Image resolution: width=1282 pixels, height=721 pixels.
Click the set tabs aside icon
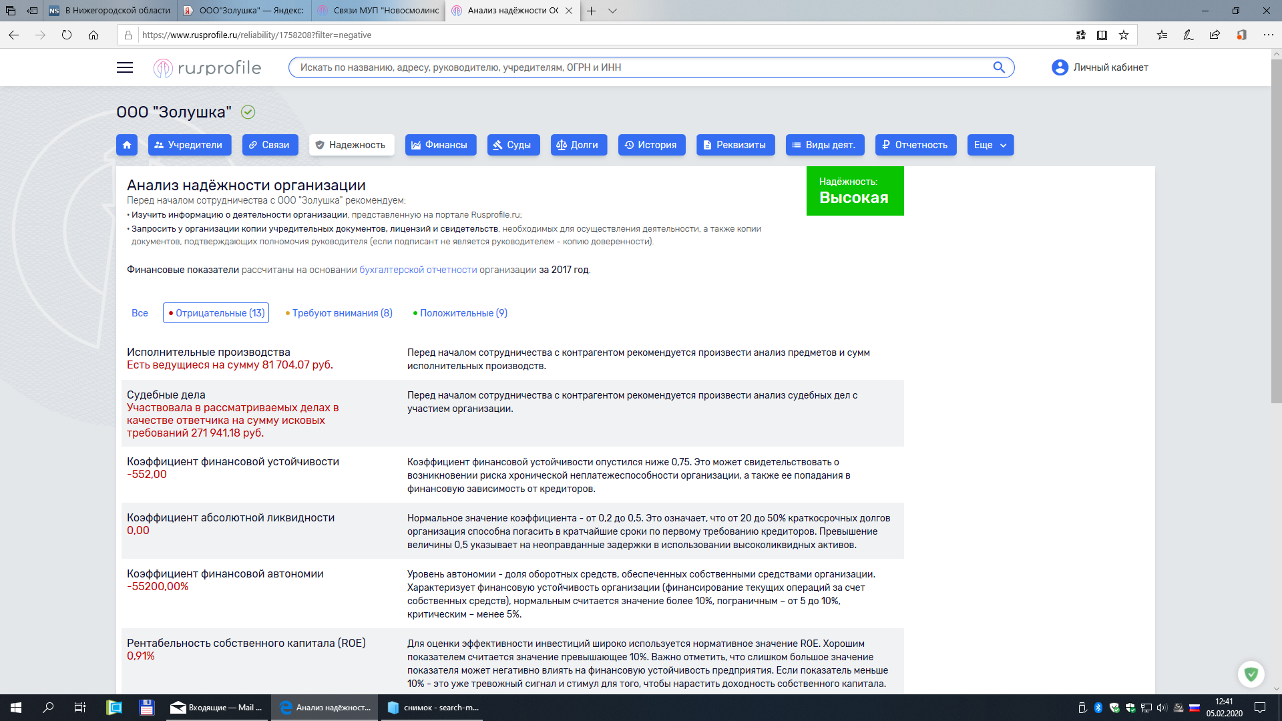pyautogui.click(x=32, y=11)
